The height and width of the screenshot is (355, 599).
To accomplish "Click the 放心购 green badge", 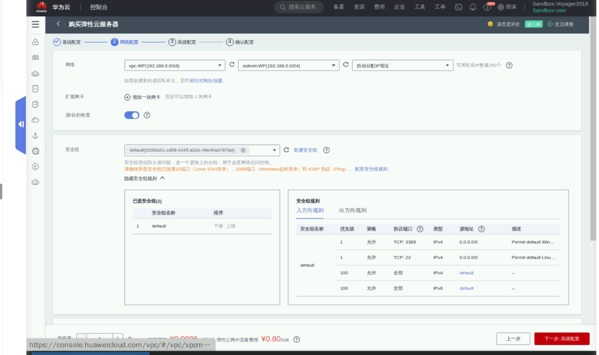I will click(x=533, y=24).
